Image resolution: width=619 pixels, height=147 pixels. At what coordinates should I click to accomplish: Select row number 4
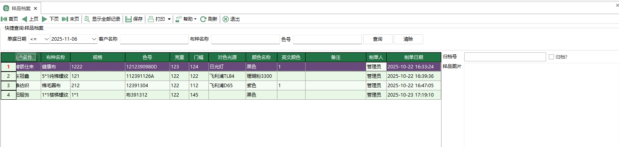click(x=8, y=95)
